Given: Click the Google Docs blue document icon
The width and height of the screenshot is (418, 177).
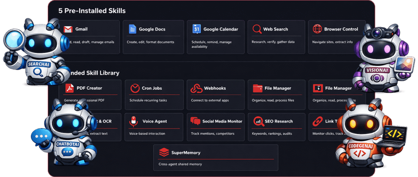Looking at the screenshot, I should click(132, 29).
